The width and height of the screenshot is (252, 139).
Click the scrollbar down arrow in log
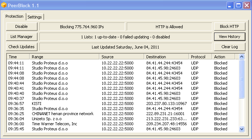click(x=242, y=129)
